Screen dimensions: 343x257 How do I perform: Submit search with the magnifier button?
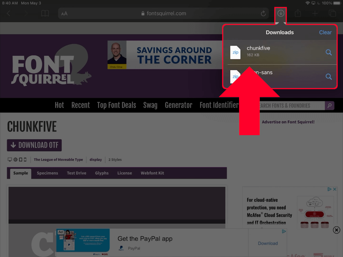(330, 106)
